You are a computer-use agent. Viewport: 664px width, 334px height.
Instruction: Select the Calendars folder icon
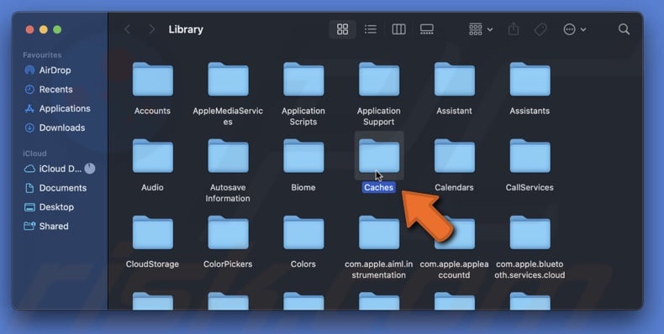pyautogui.click(x=454, y=155)
